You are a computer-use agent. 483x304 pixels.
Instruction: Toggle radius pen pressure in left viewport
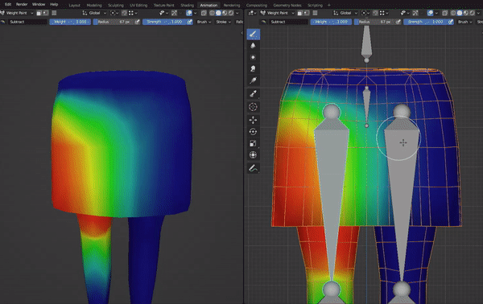click(x=138, y=22)
